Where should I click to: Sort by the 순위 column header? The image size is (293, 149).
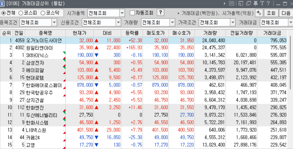[6, 33]
